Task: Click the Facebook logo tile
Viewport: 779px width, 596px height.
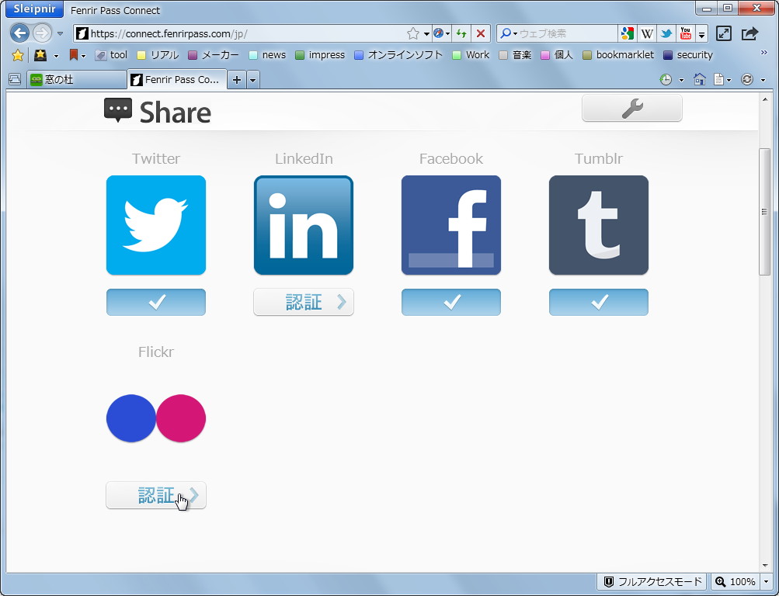Action: tap(451, 225)
